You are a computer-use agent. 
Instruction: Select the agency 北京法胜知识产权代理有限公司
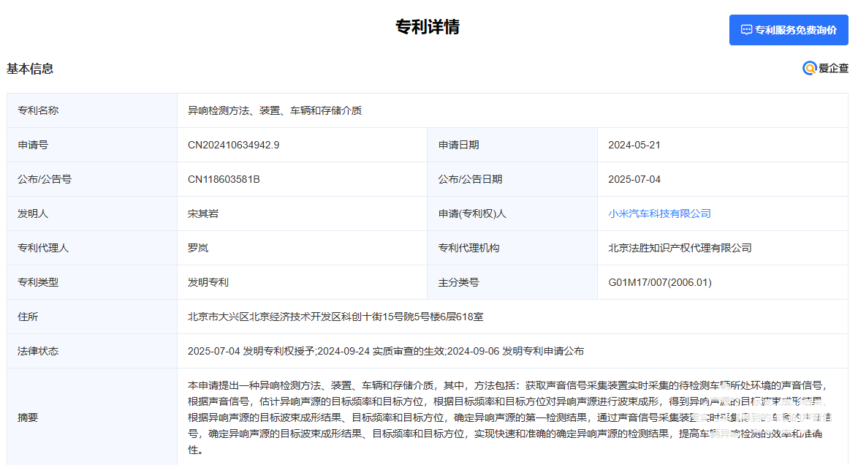[x=680, y=248]
